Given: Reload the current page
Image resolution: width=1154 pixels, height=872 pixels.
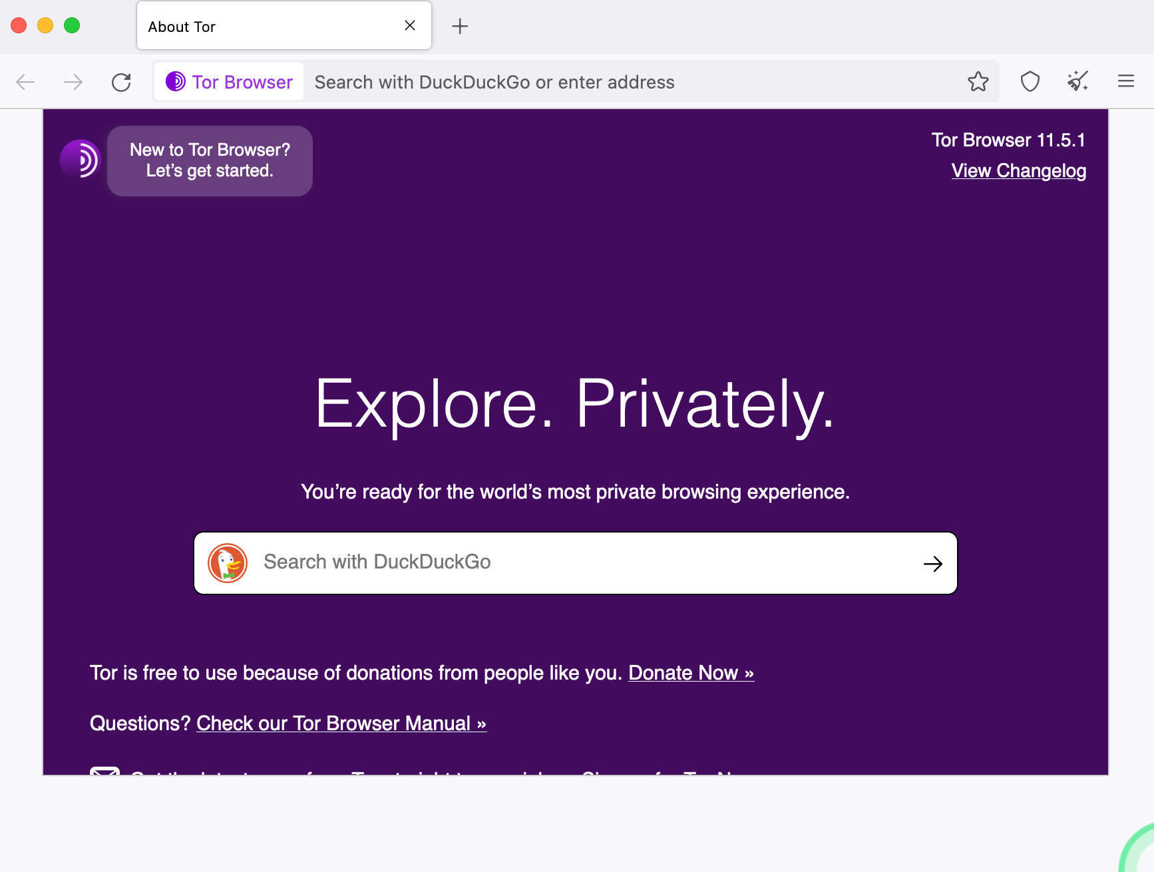Looking at the screenshot, I should click(x=121, y=82).
